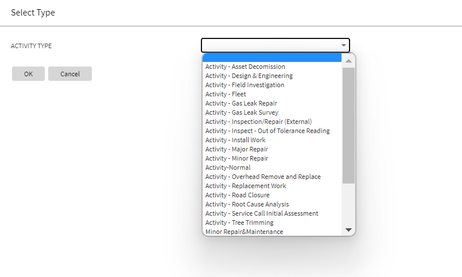This screenshot has width=462, height=277.
Task: Click the dropdown list scrollbar thumb
Action: pos(348,126)
